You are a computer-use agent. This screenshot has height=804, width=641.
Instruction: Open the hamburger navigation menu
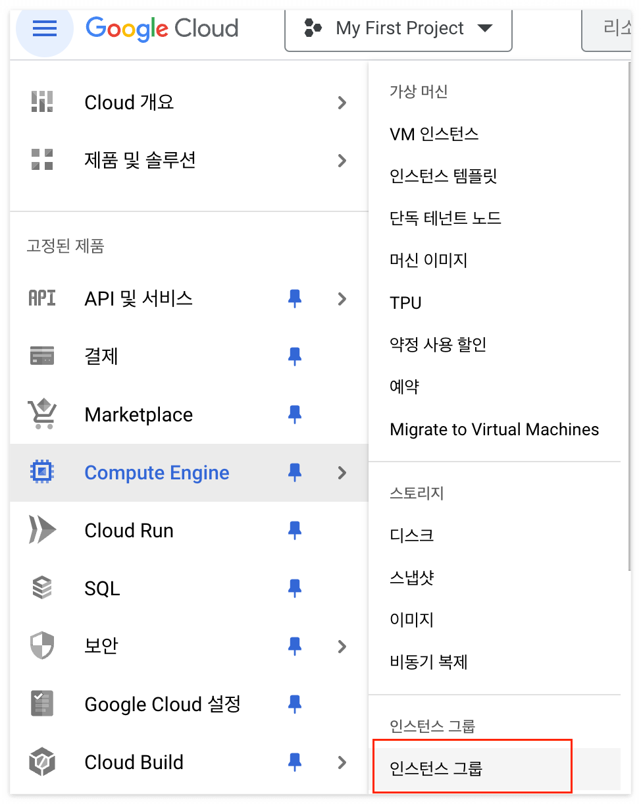pyautogui.click(x=44, y=29)
